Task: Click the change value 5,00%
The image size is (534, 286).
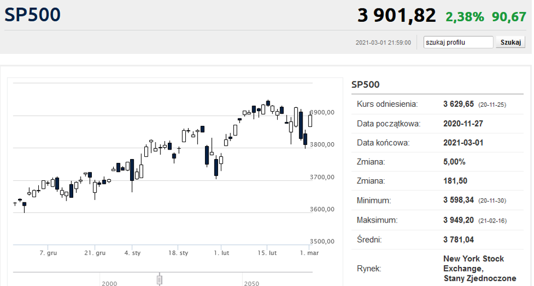Action: [x=455, y=162]
